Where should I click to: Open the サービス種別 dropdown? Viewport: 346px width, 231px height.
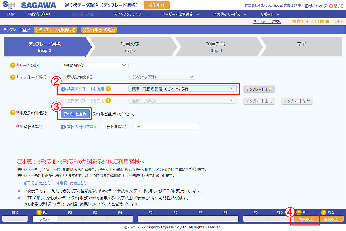(x=95, y=65)
